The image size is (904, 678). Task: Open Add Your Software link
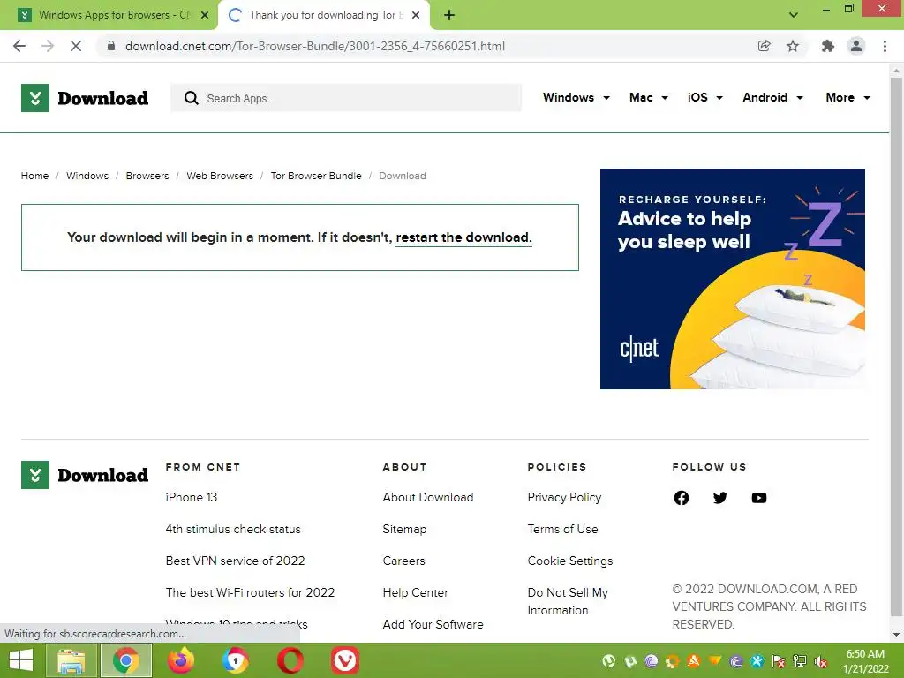[433, 624]
